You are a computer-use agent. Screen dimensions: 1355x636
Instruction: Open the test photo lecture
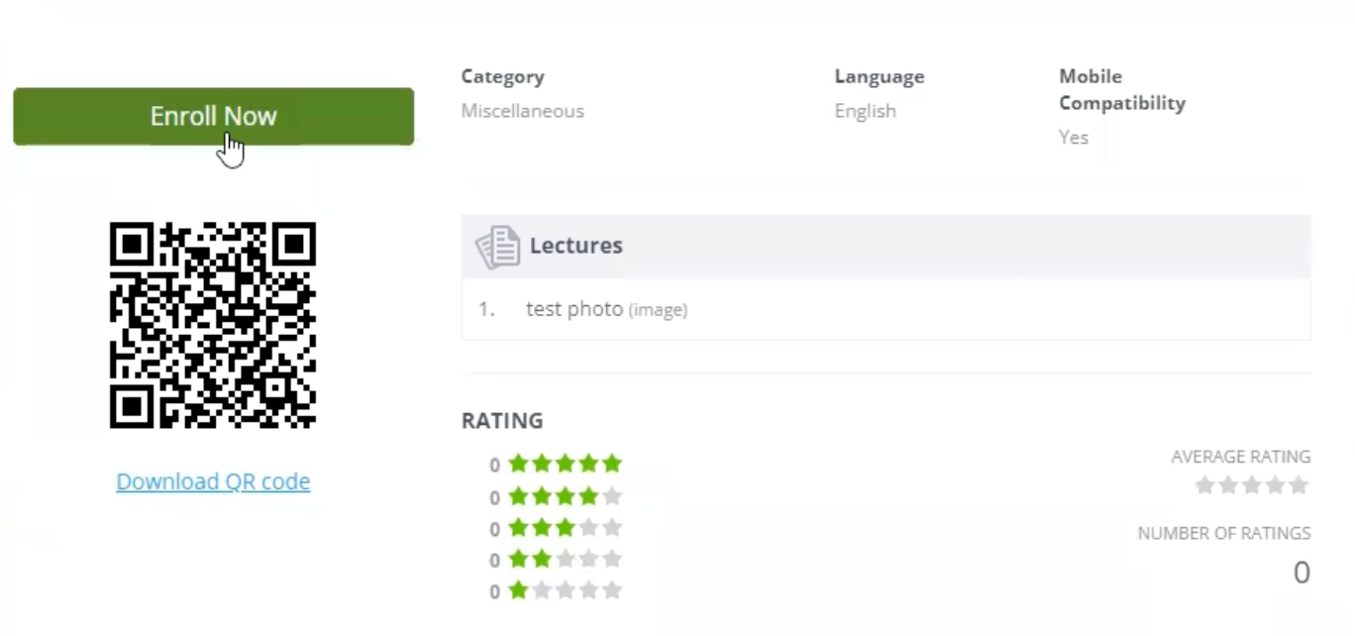[x=574, y=309]
